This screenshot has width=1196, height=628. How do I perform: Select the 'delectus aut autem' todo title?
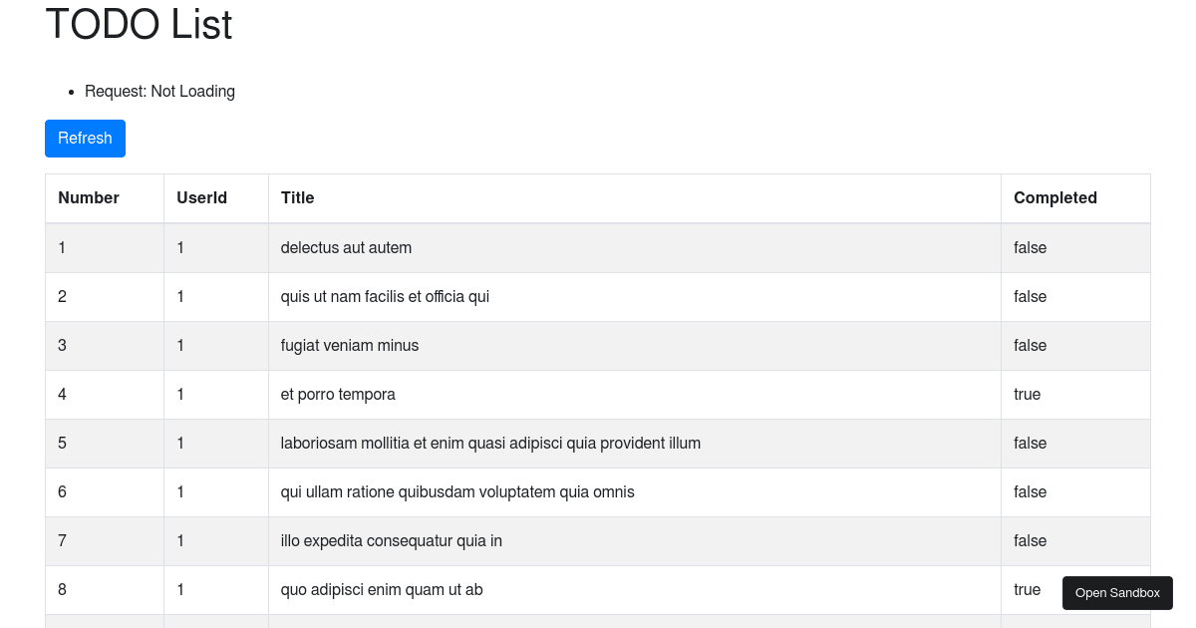[346, 247]
